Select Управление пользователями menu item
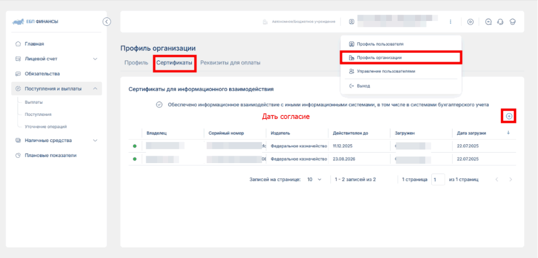The width and height of the screenshot is (538, 258). coord(386,71)
